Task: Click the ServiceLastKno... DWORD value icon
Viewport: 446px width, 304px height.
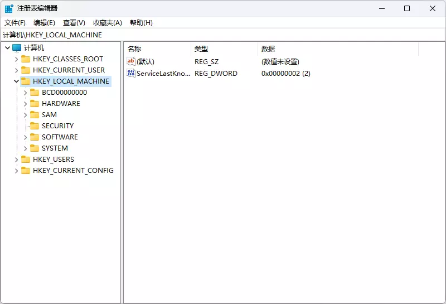Action: coord(131,73)
